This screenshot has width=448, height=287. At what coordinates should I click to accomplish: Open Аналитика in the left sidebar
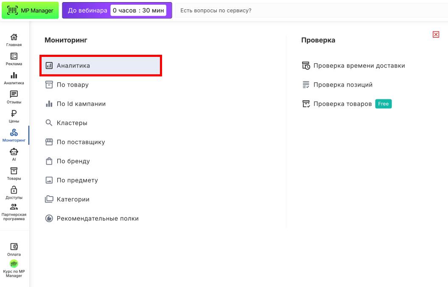(14, 78)
